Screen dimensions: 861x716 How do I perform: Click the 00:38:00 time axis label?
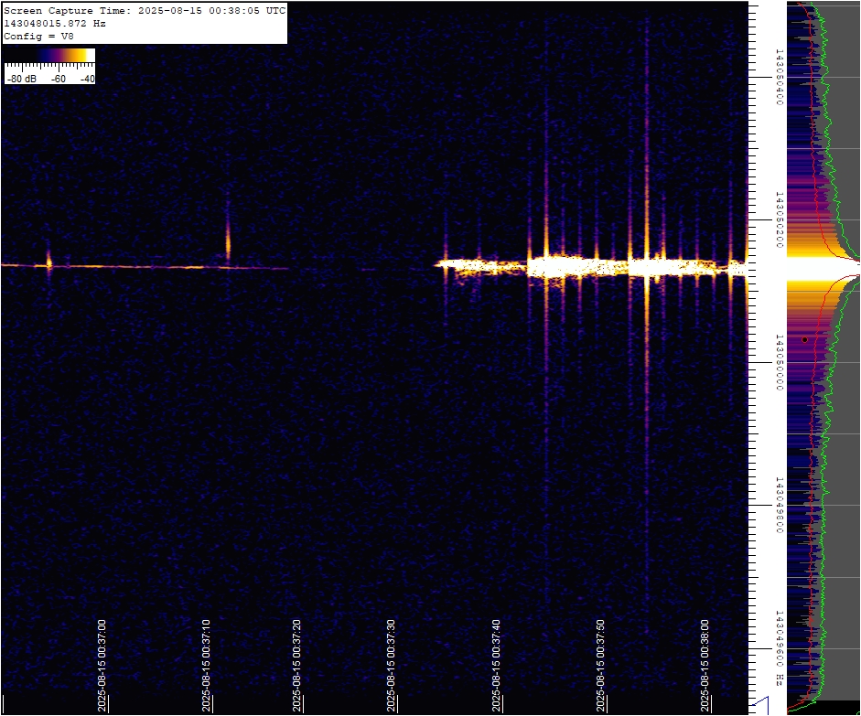click(705, 666)
